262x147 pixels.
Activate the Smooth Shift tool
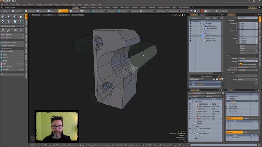pos(12,67)
